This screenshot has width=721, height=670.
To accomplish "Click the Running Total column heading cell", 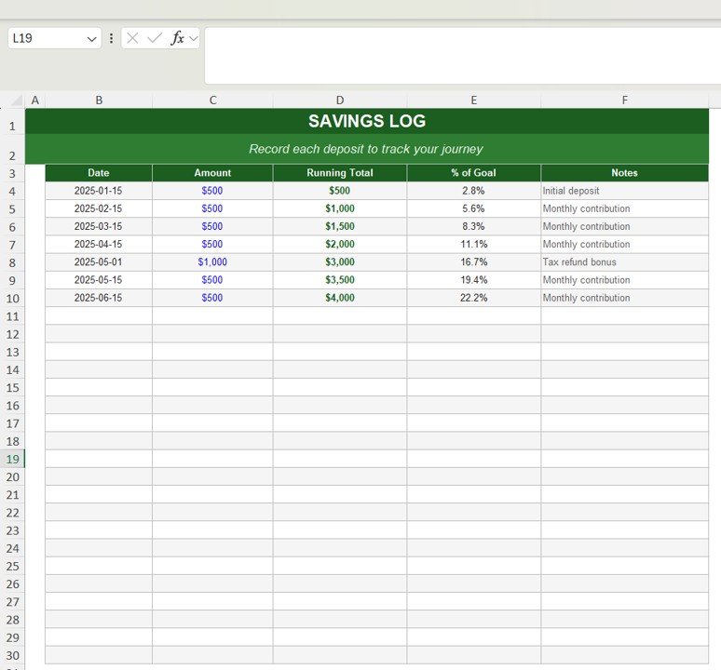I will click(x=339, y=173).
